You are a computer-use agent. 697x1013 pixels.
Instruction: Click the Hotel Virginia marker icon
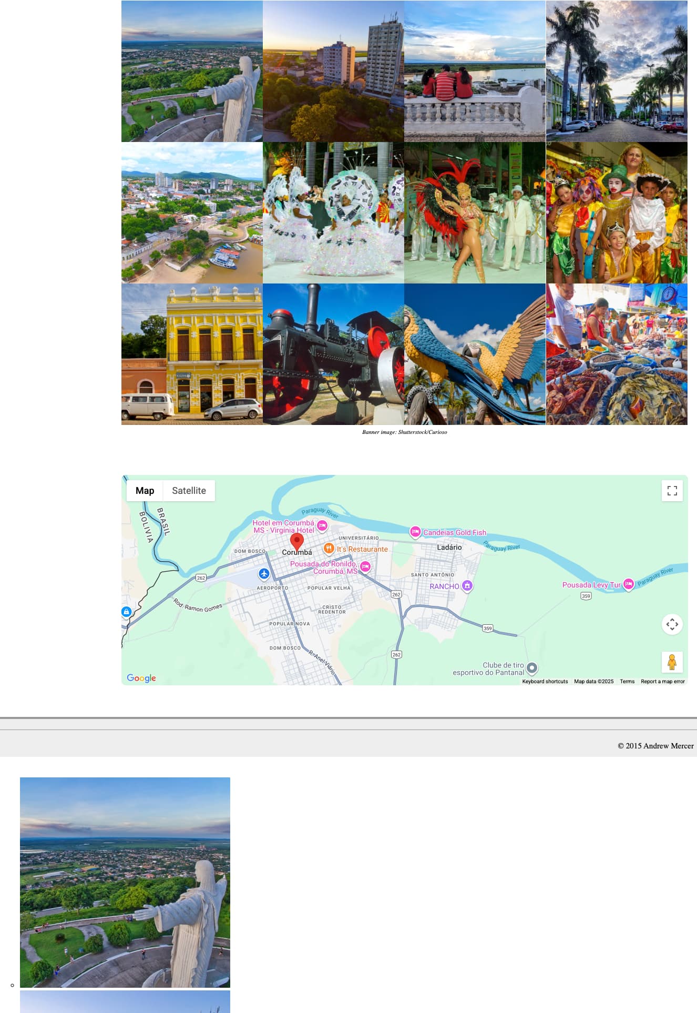click(322, 525)
